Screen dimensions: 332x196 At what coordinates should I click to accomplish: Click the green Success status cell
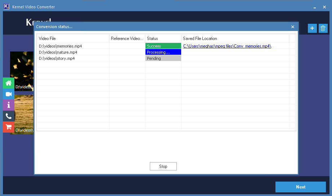point(163,46)
